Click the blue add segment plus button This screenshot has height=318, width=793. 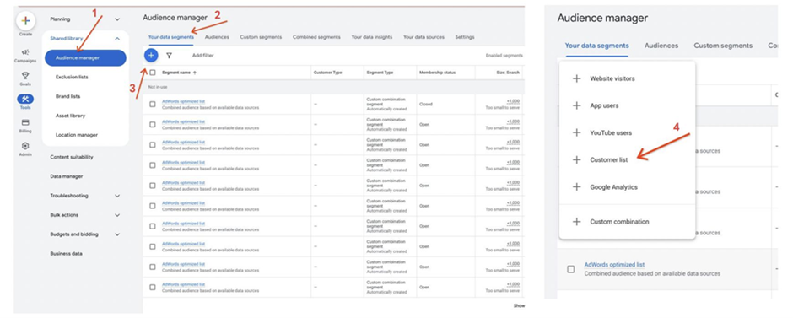click(151, 55)
